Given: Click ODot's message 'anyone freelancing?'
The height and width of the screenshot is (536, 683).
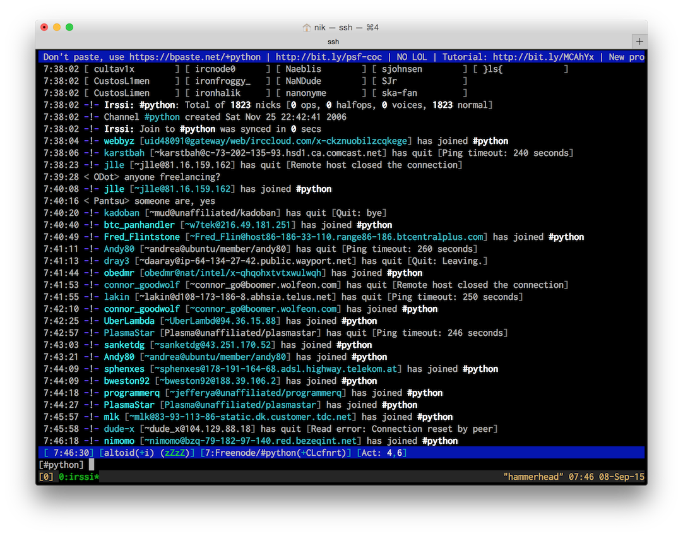Looking at the screenshot, I should (x=172, y=177).
